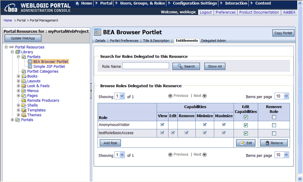Toggle Edit Capabilities checkbox for AnonymousVisitor

coord(246,125)
